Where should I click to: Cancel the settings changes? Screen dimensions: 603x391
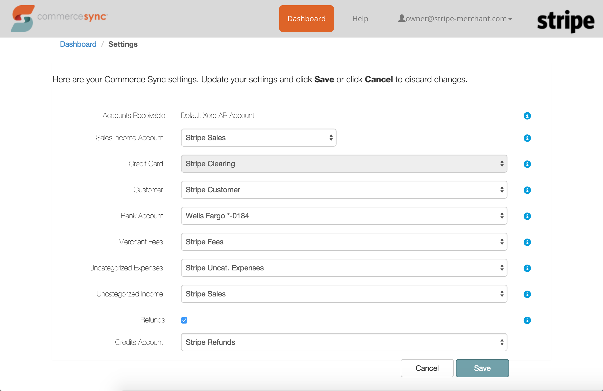pos(427,368)
